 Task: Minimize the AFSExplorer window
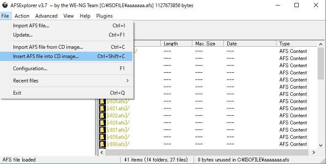[278, 5]
